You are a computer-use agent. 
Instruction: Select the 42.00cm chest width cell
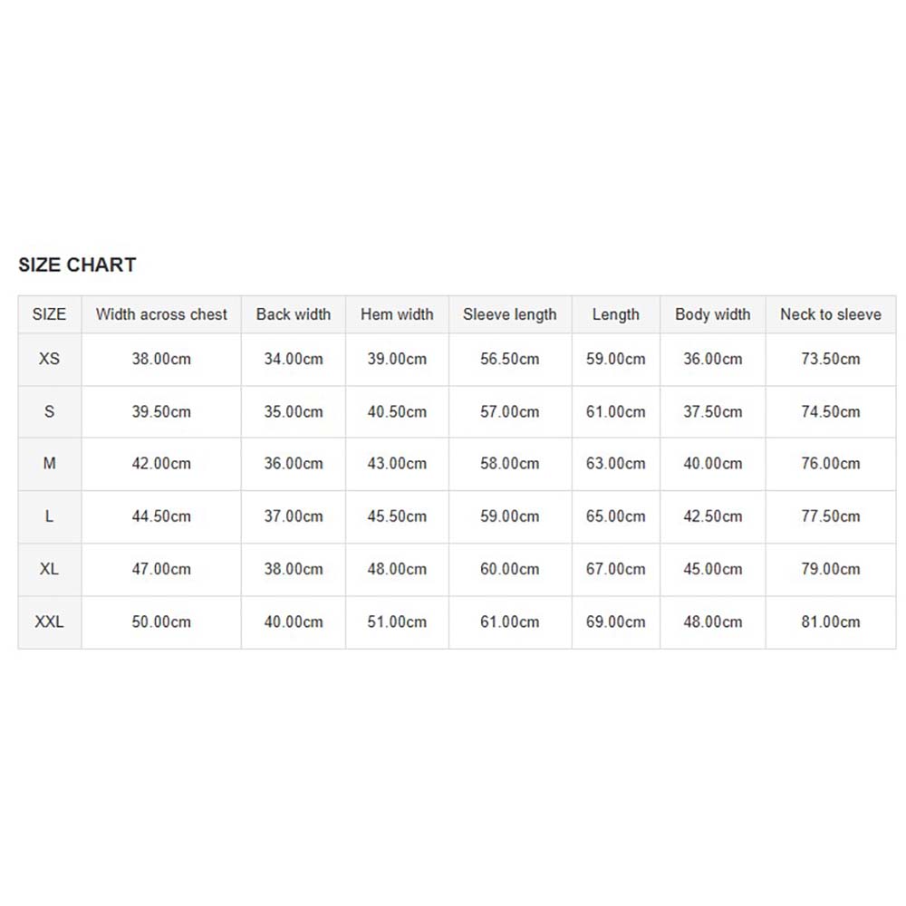pos(161,463)
